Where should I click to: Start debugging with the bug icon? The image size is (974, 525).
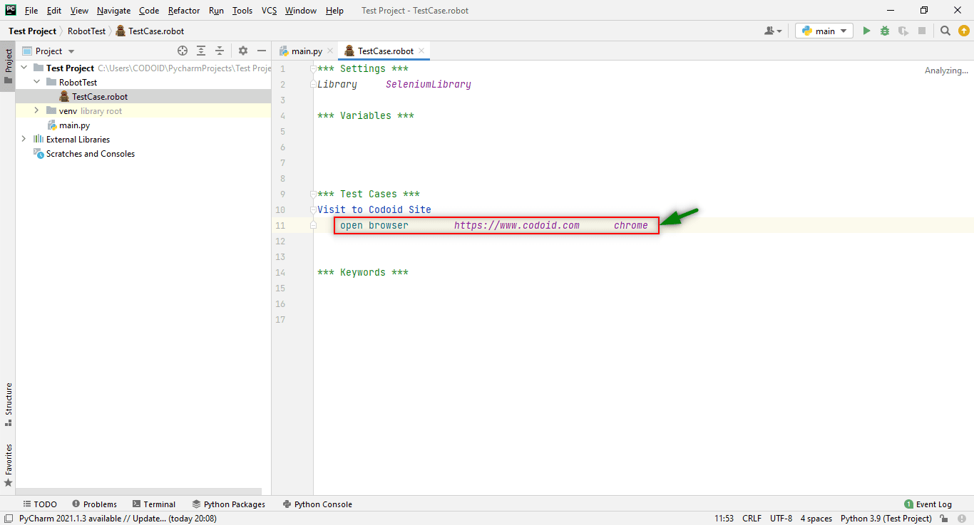point(883,31)
